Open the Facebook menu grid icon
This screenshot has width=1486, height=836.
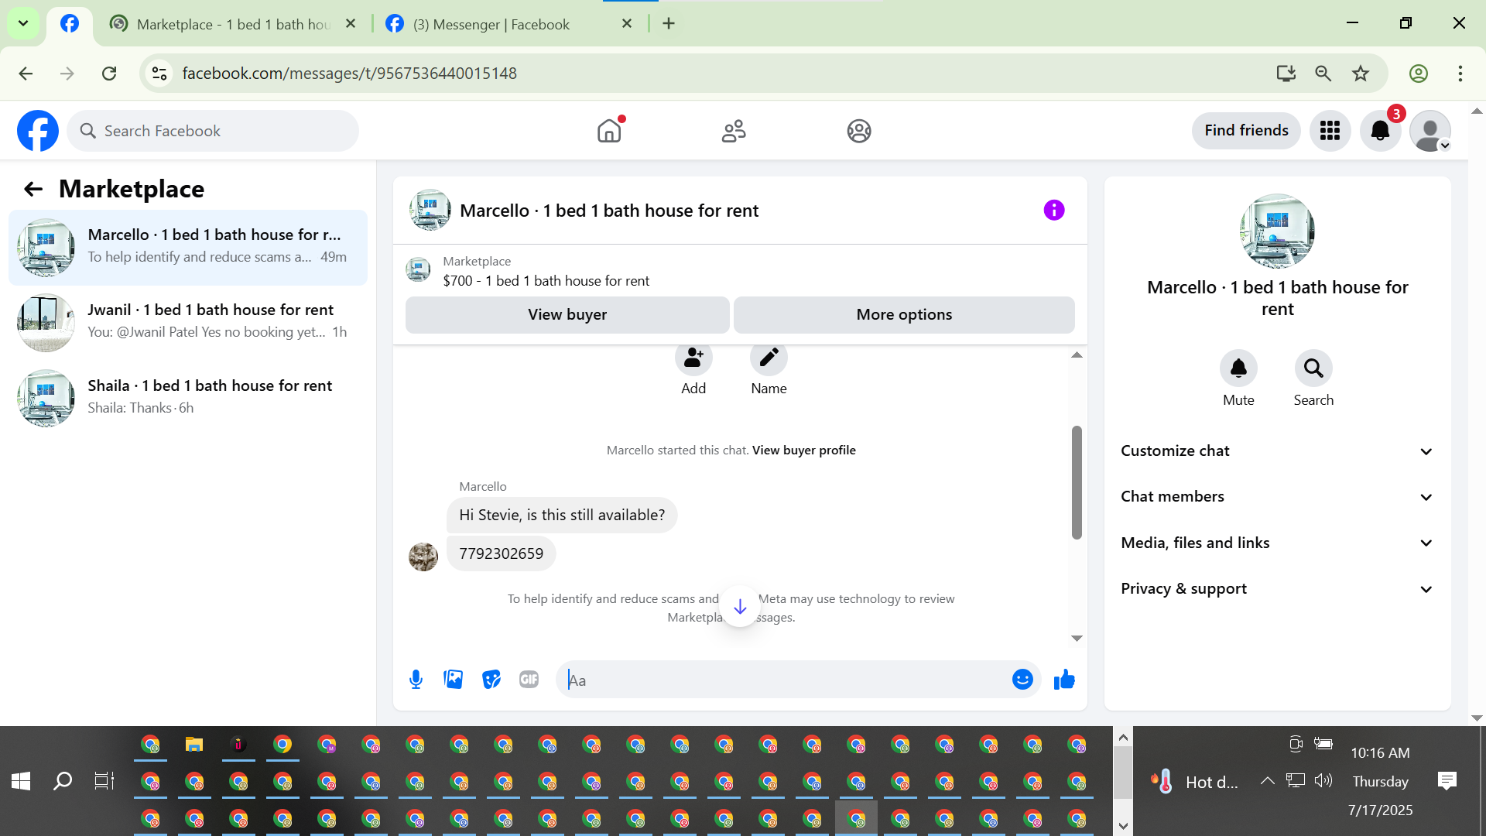coord(1330,131)
